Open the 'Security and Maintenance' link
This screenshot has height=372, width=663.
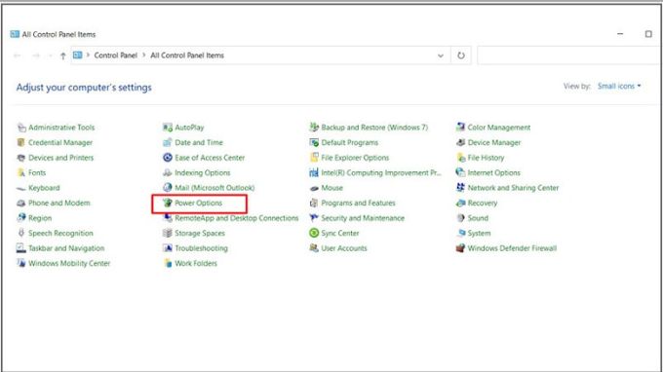point(363,218)
